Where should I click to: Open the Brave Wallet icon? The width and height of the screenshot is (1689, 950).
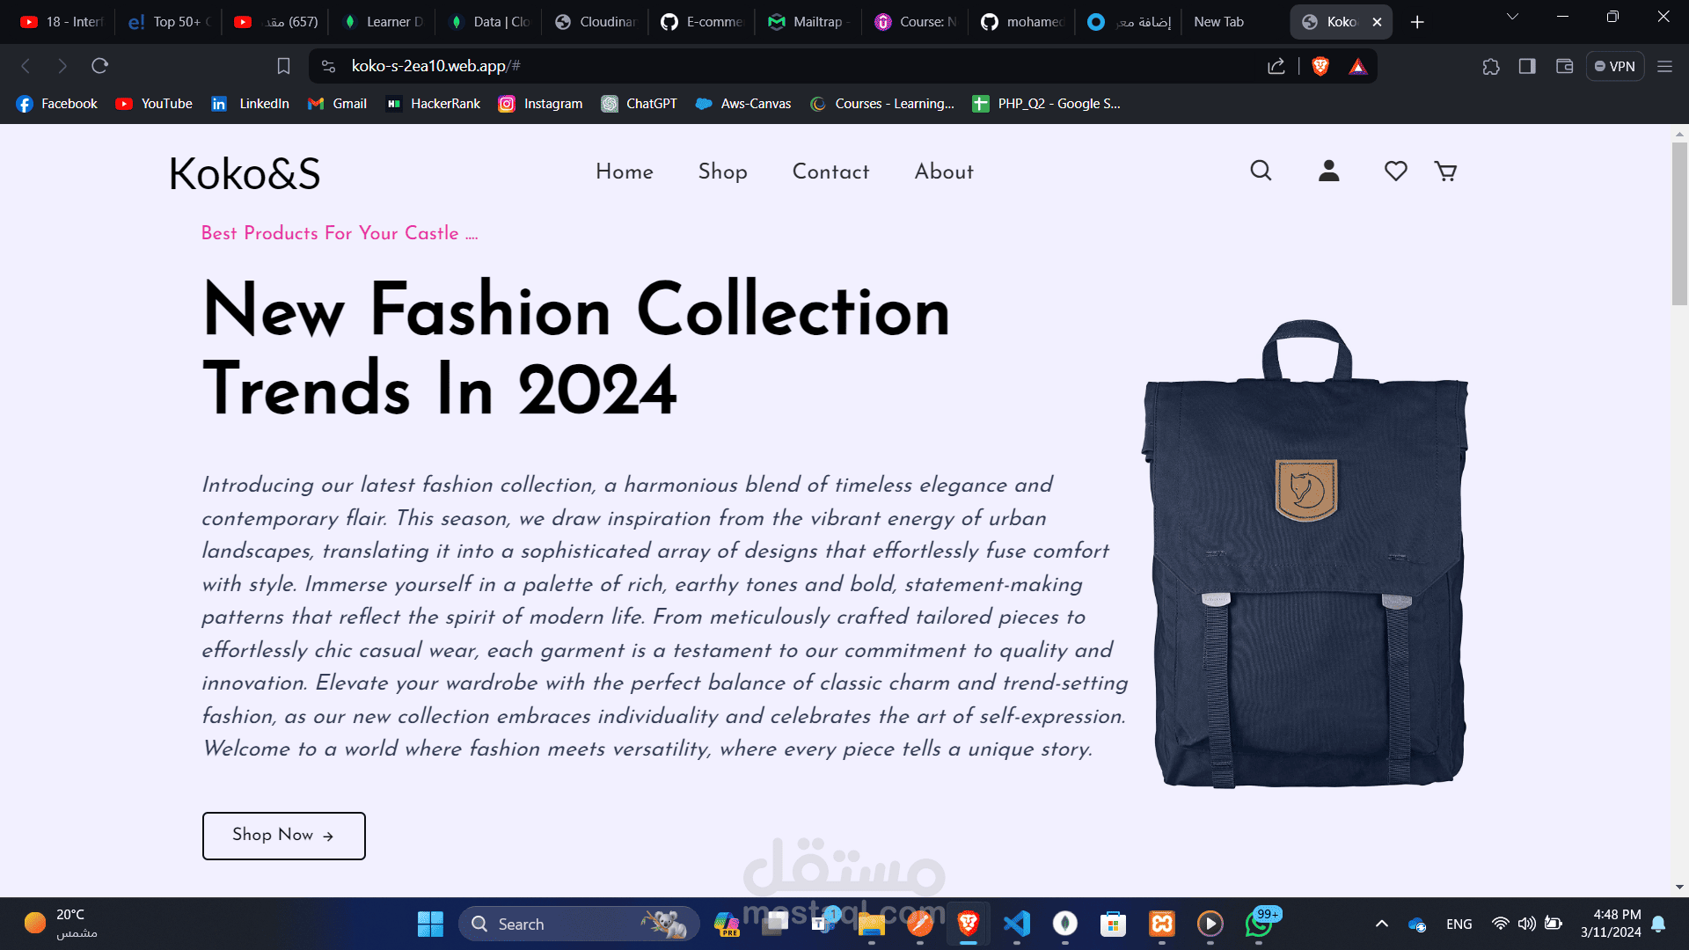1564,66
